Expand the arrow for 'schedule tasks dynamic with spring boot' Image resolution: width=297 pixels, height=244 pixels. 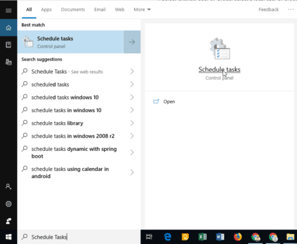coord(132,152)
